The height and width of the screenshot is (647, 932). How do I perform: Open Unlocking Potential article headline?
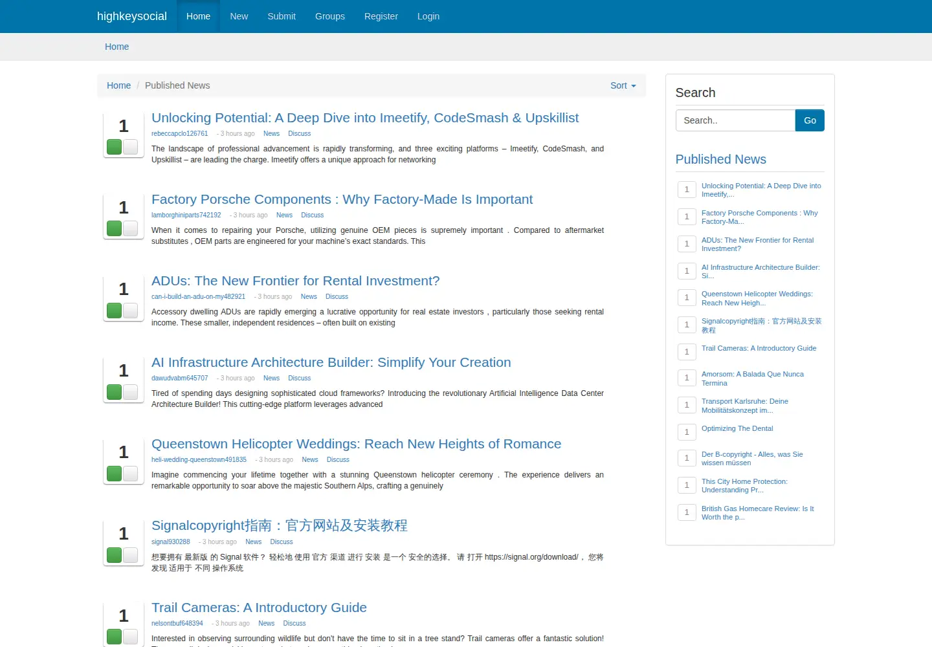point(365,118)
